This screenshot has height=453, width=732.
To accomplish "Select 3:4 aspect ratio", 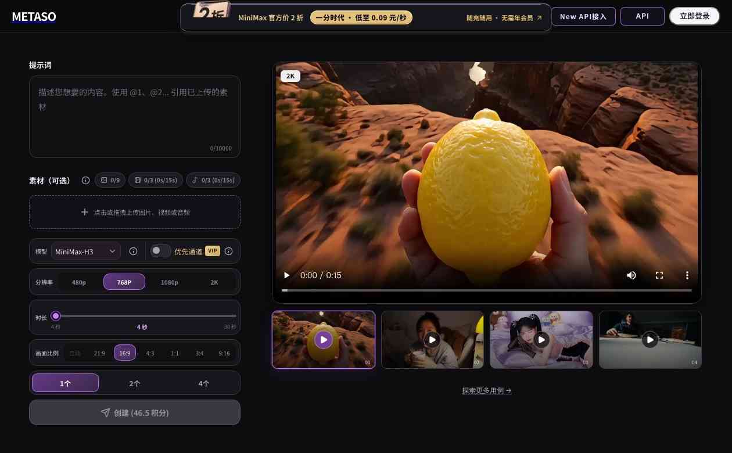I will (x=199, y=353).
